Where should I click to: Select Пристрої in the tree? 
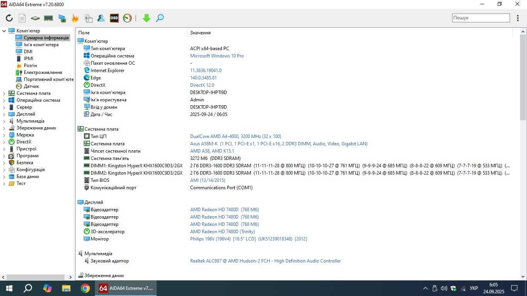pos(26,149)
